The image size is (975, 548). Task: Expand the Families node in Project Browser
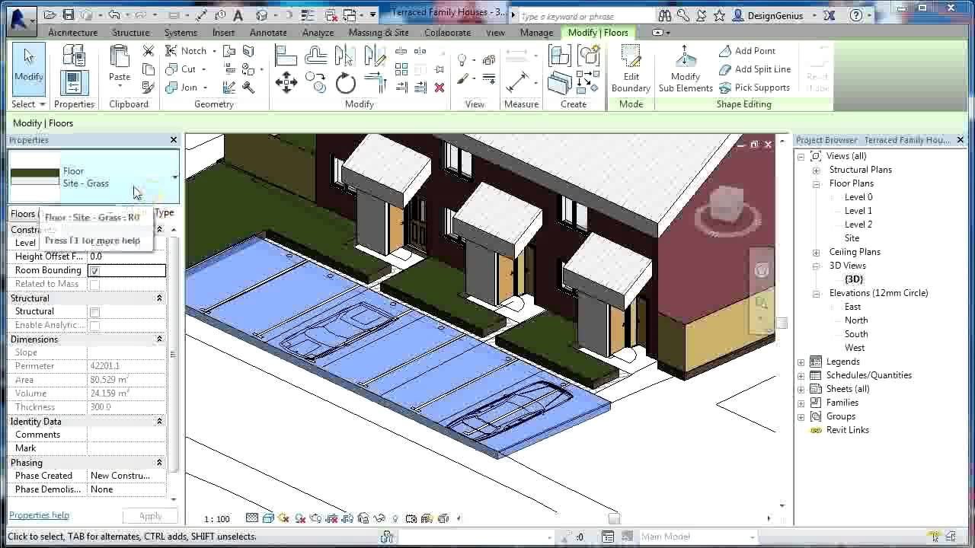(801, 403)
